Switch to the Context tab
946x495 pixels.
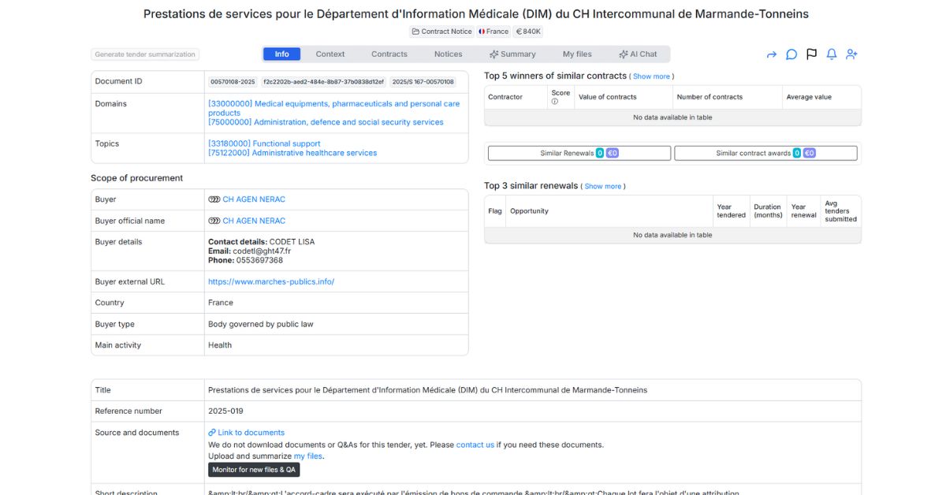click(x=330, y=54)
